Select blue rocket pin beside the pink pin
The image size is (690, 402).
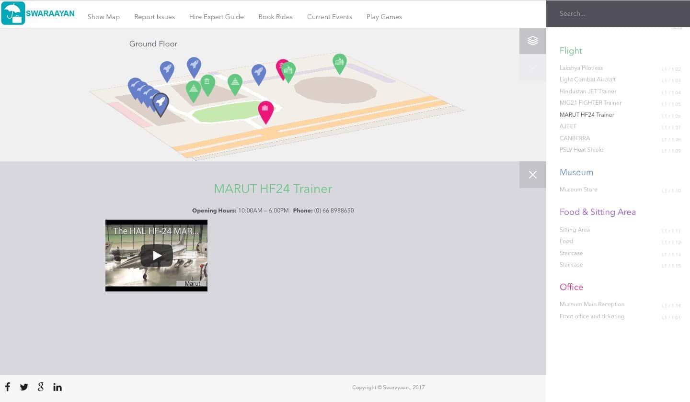(x=259, y=75)
